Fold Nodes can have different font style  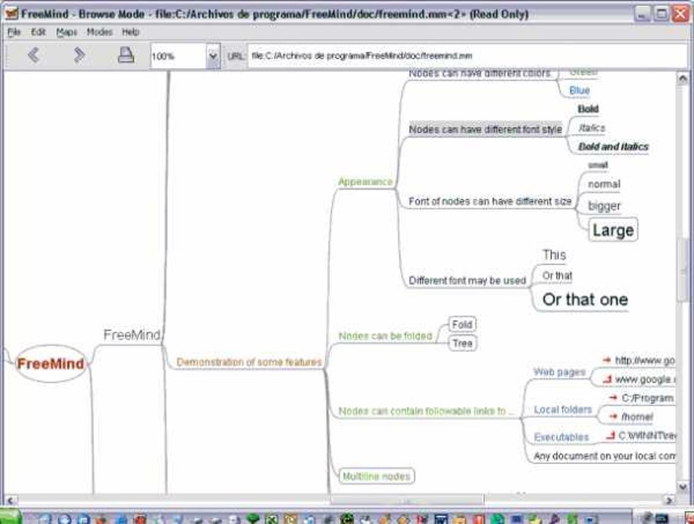click(486, 129)
